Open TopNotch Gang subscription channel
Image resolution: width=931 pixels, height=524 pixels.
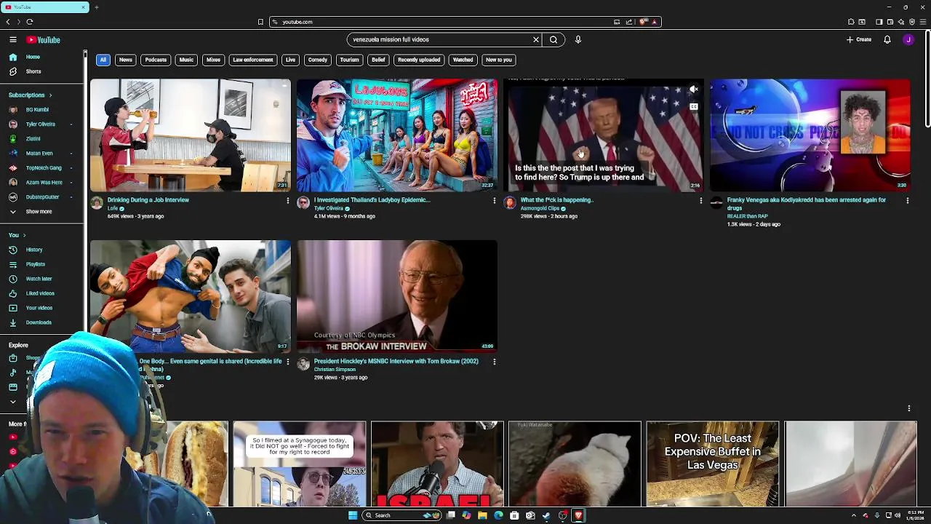42,168
